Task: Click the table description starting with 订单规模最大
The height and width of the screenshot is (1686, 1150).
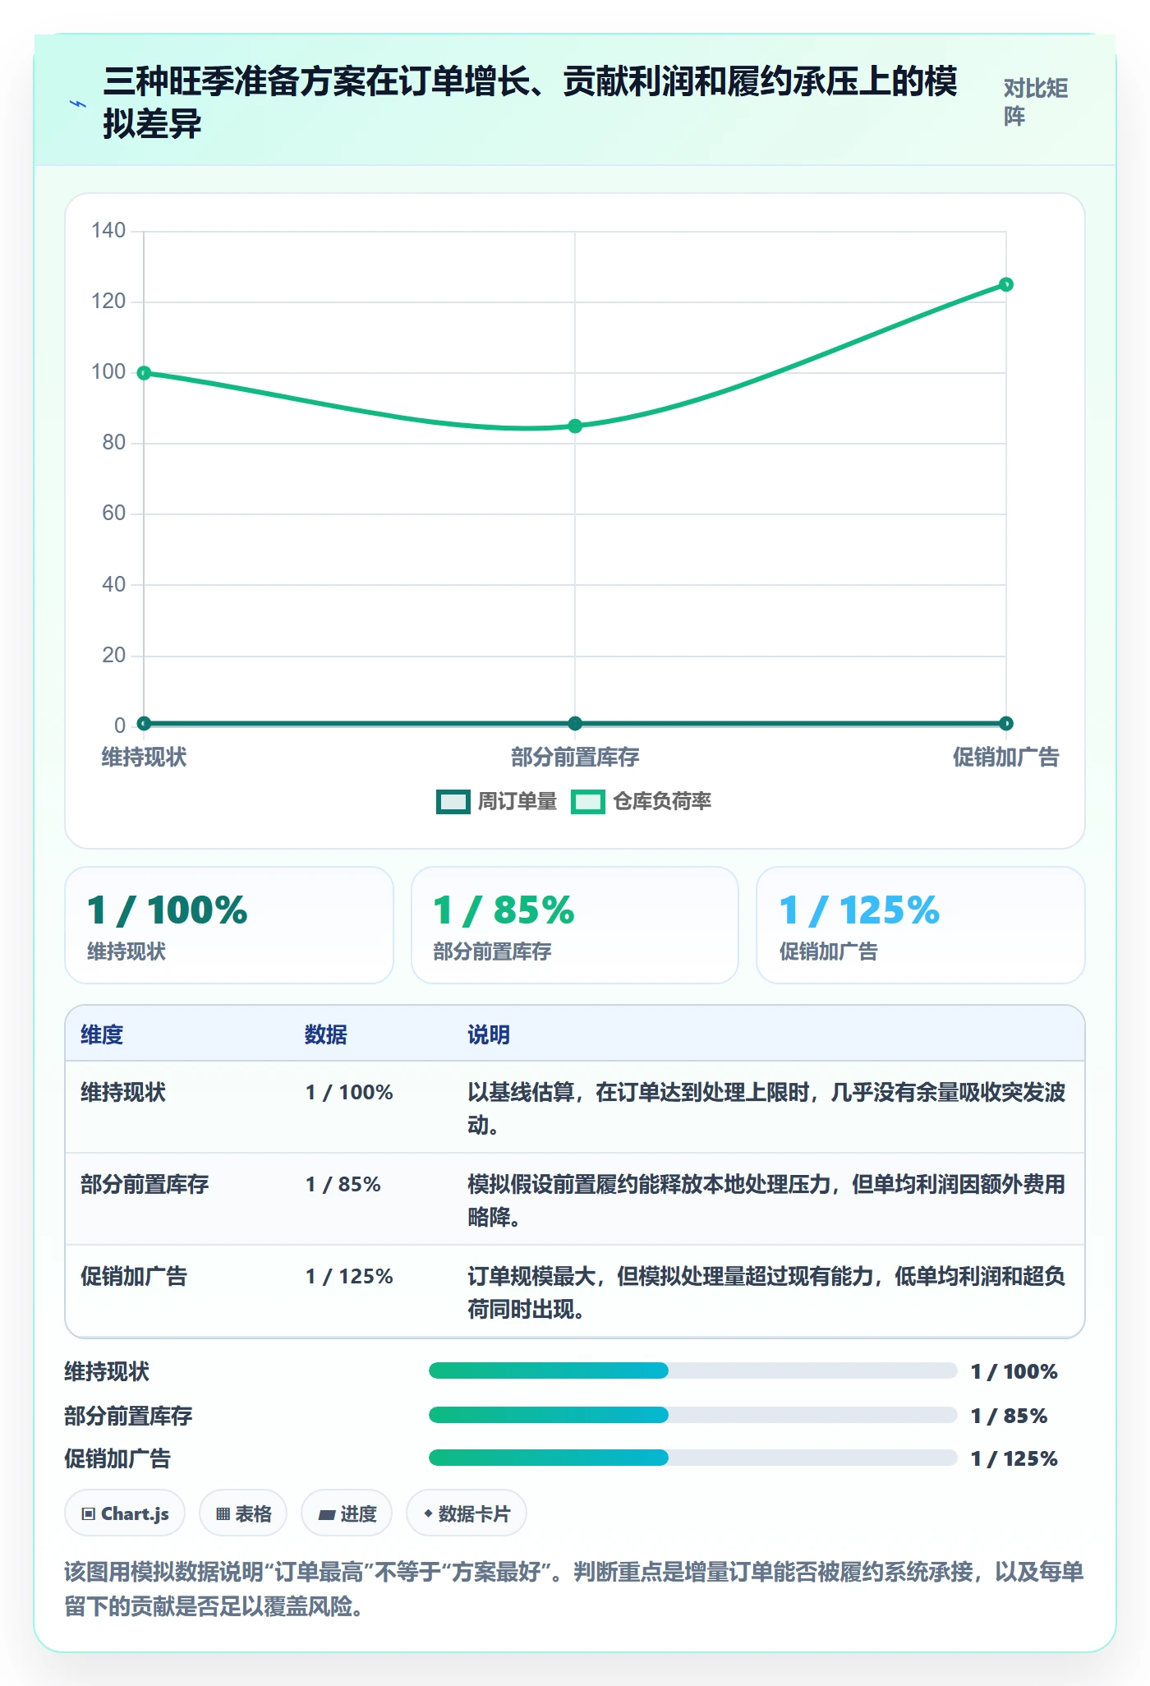Action: point(766,1292)
